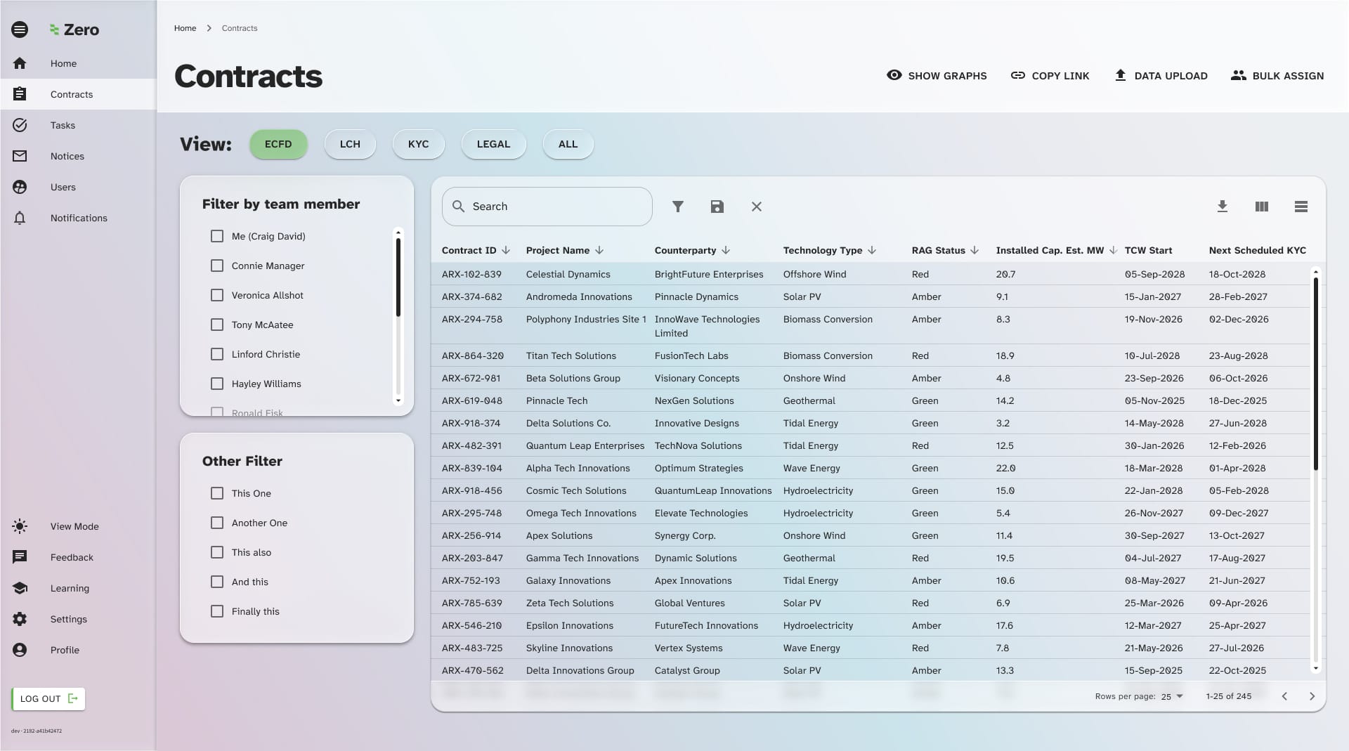Go to the next page of contracts
Screen dimensions: 1349x751
click(1312, 696)
